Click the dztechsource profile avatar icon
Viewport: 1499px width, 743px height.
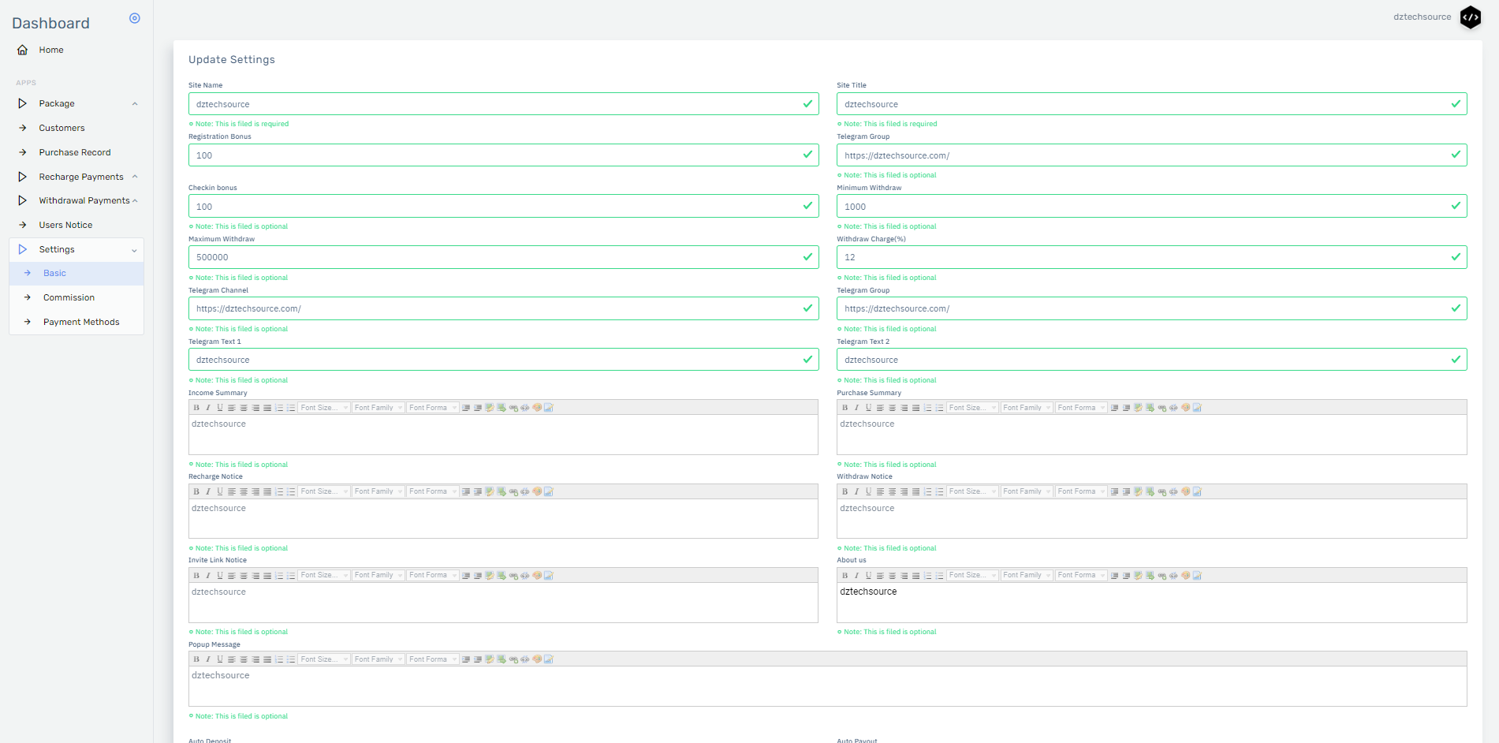click(x=1470, y=17)
